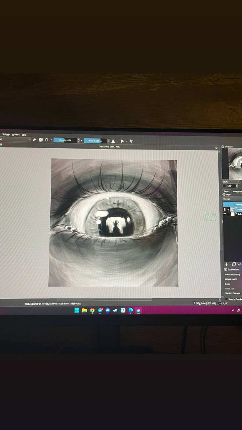
Task: Switch to the Compositions tab
Action: [237, 191]
